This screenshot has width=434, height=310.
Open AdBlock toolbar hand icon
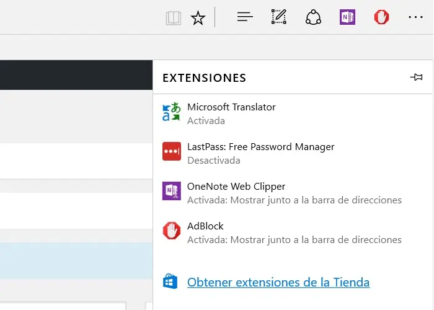click(382, 17)
